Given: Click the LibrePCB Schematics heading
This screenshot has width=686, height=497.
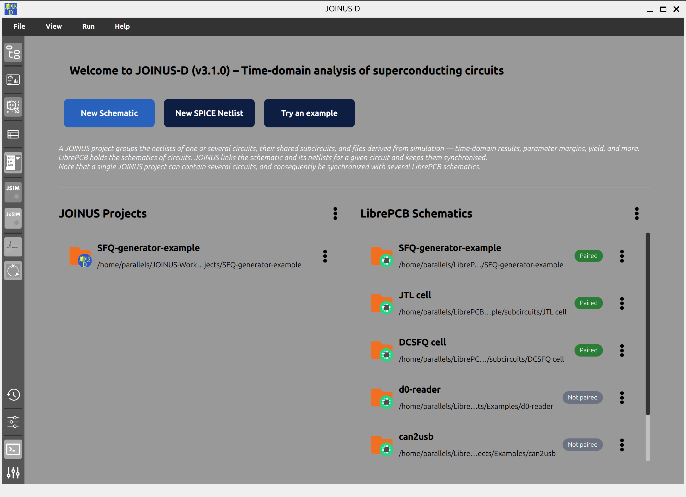Looking at the screenshot, I should 416,214.
